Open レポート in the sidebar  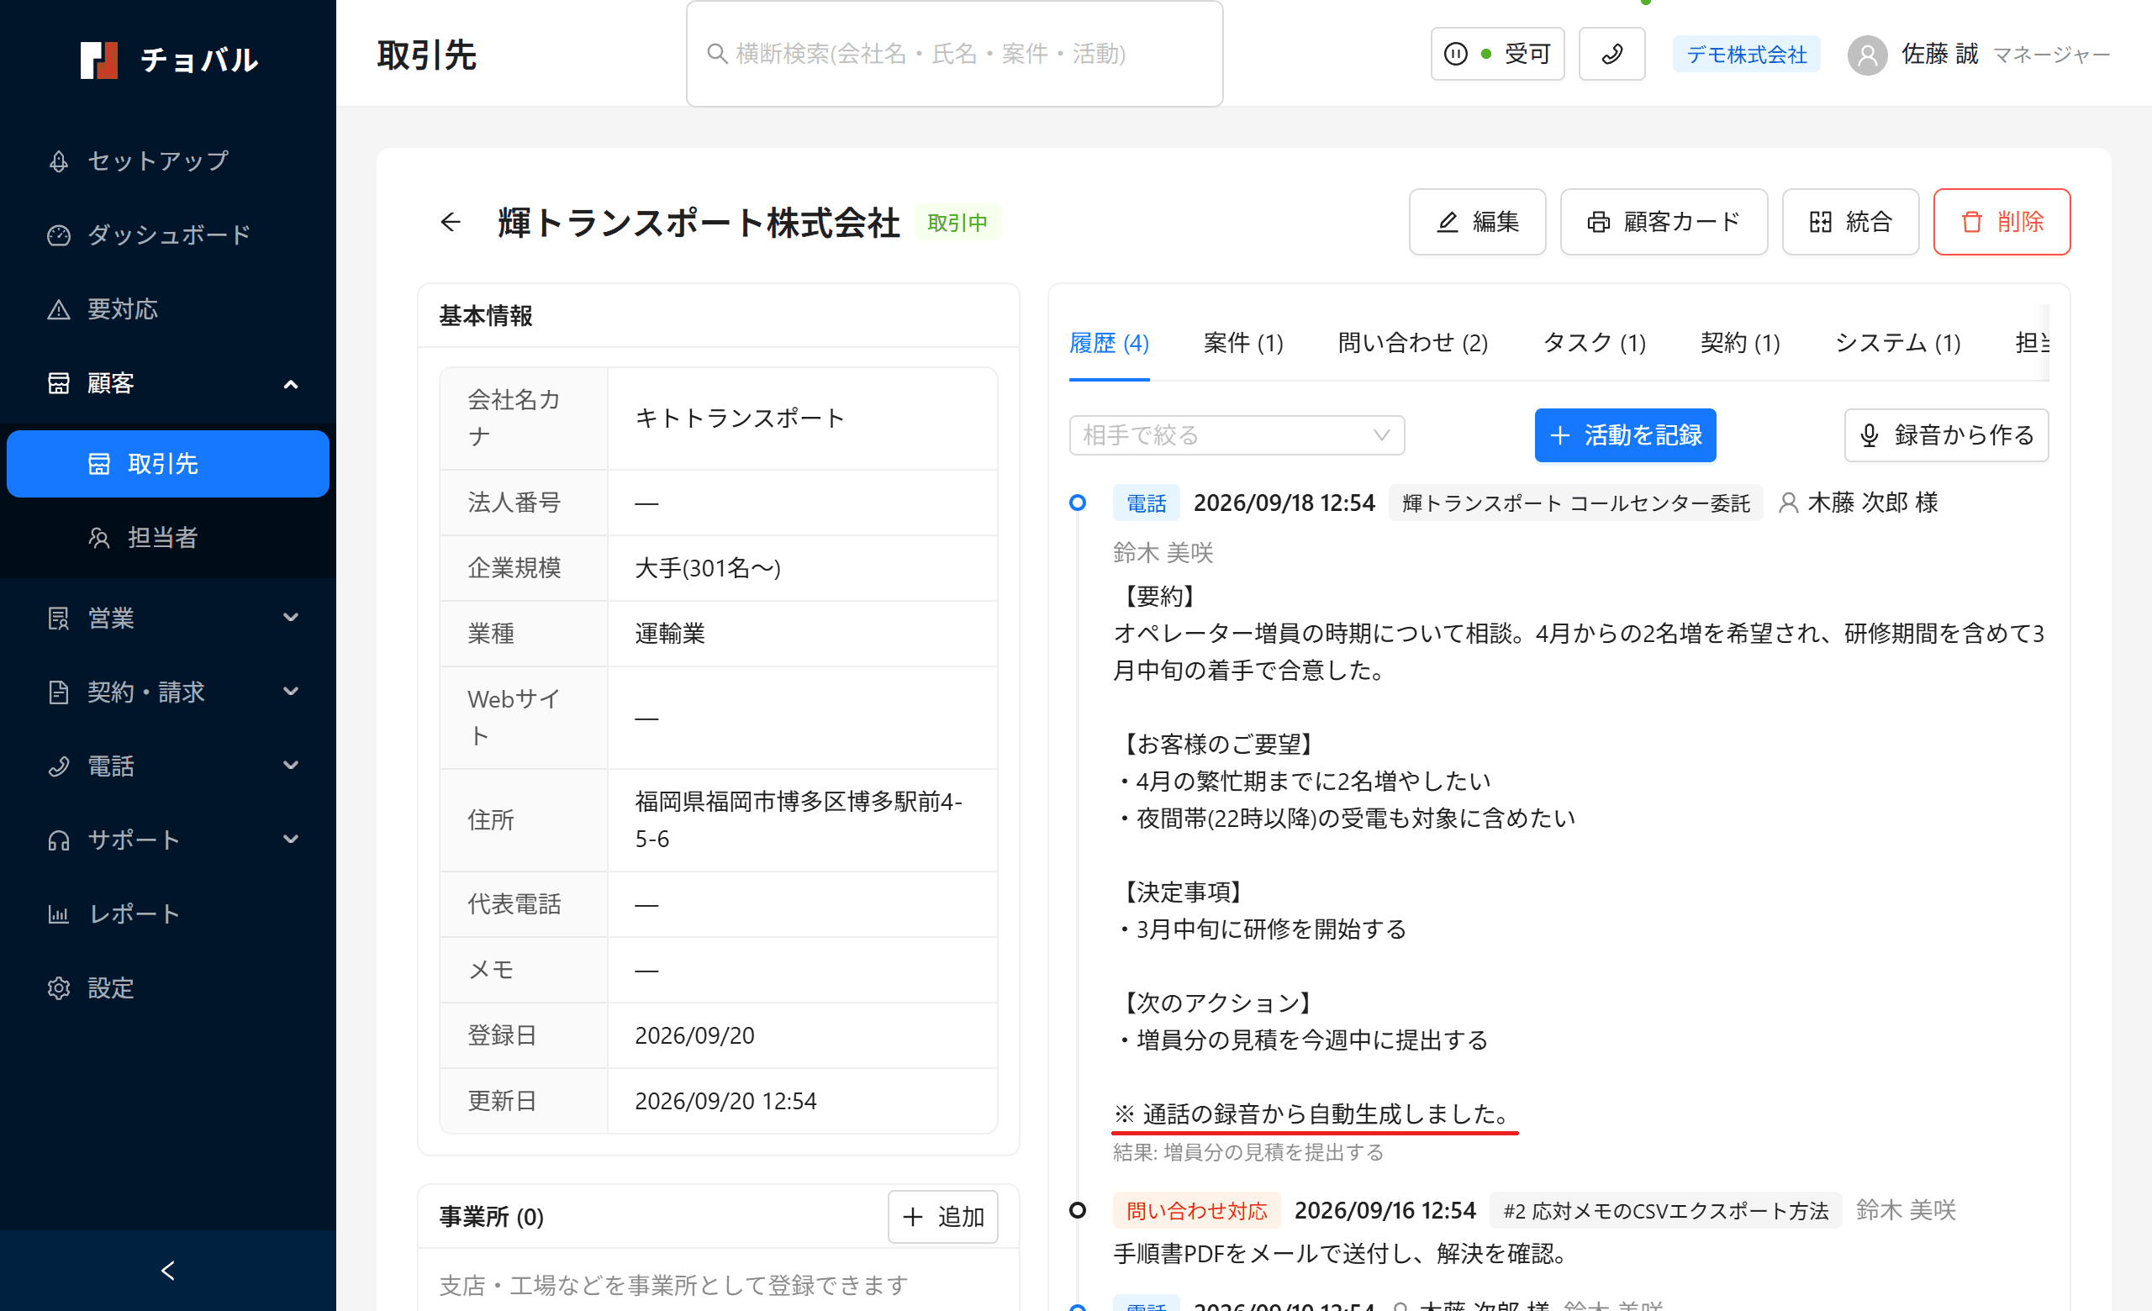pos(167,913)
